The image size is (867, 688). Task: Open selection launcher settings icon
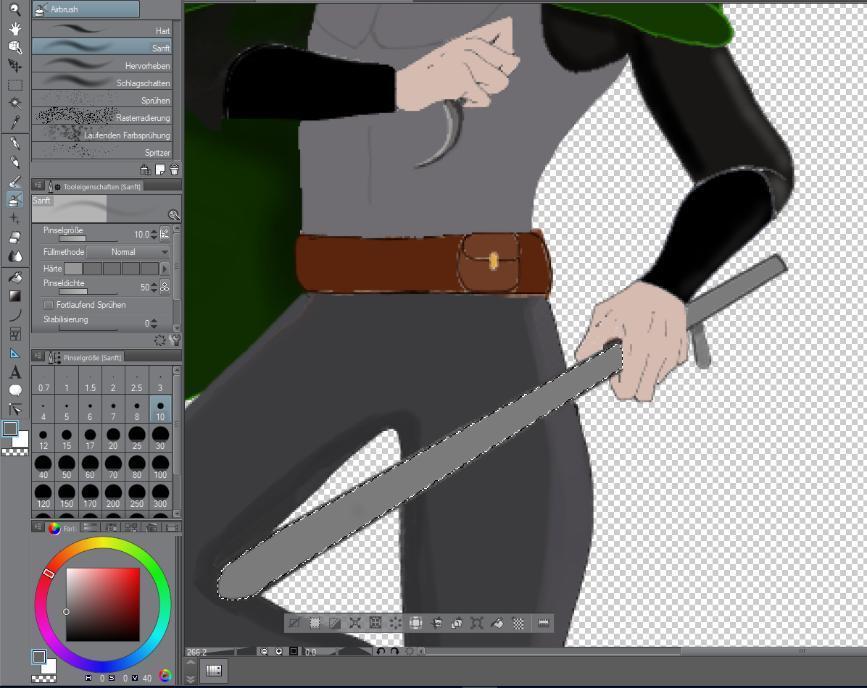[x=544, y=624]
